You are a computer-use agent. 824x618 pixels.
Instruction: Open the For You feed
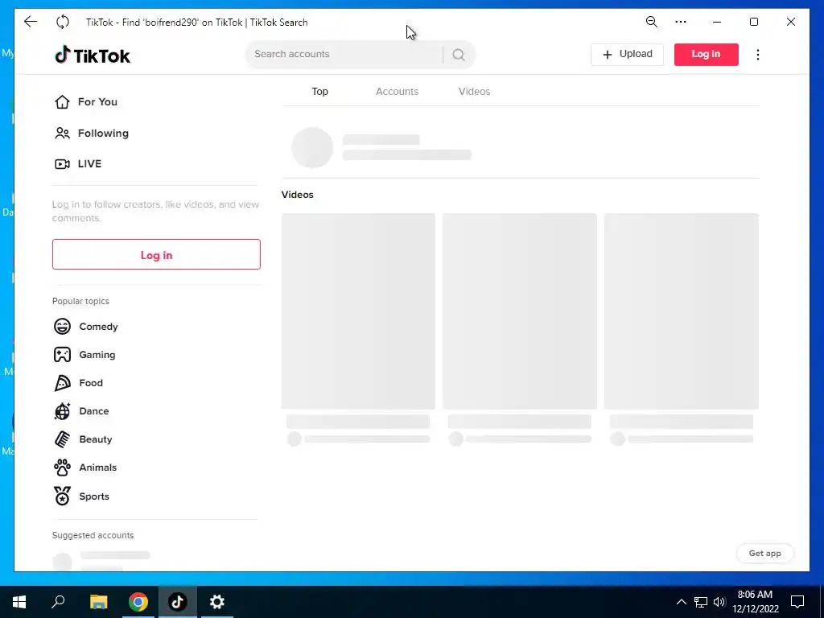[x=86, y=102]
